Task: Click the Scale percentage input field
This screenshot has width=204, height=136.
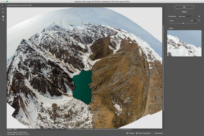Action: tap(193, 20)
